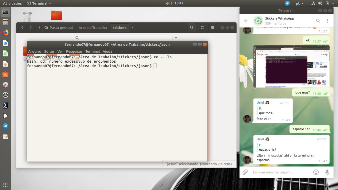This screenshot has height=190, width=338.
Task: Show previous path segments in Files
Action: tap(39, 27)
